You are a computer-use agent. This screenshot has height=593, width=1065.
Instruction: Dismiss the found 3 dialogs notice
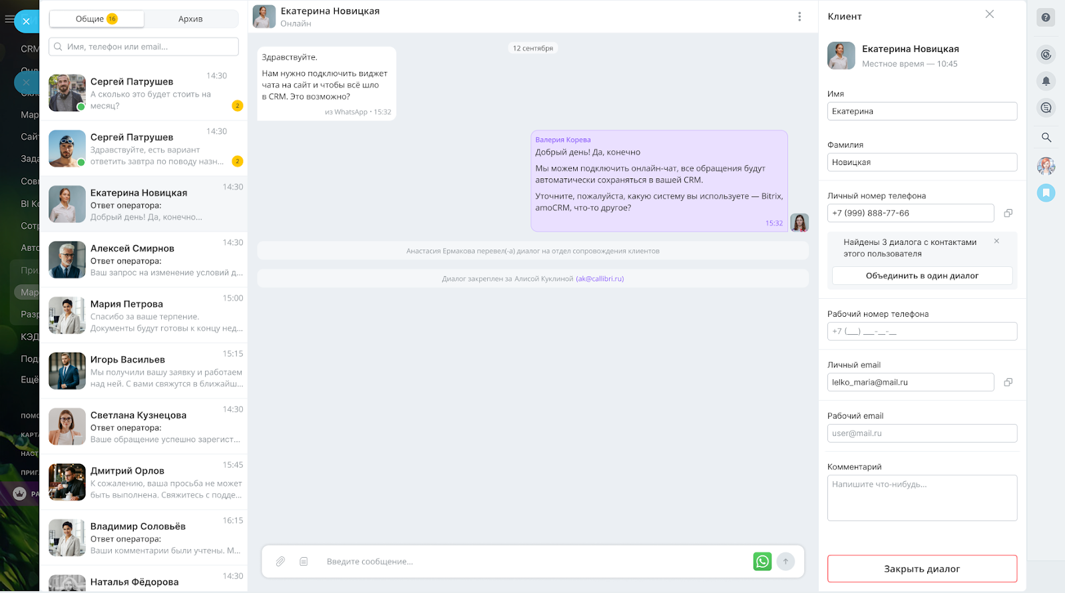pos(996,241)
